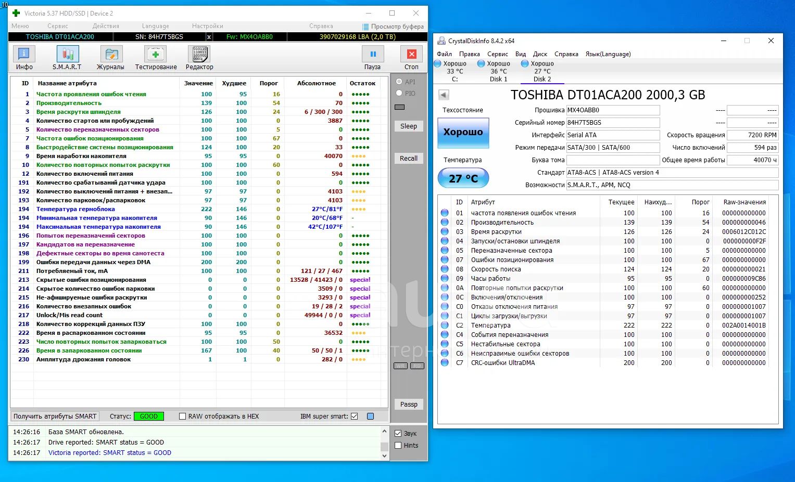Viewport: 795px width, 482px height.
Task: Click the log scrollbar down arrow
Action: [385, 455]
